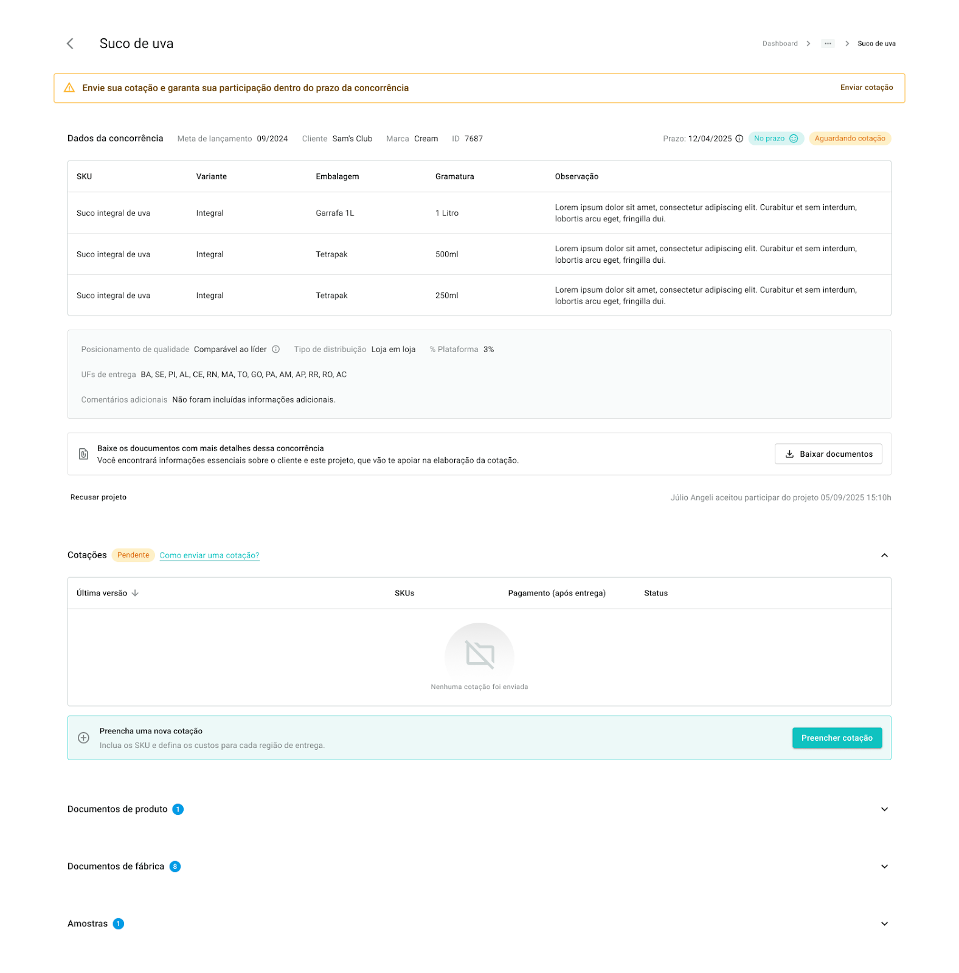Click the smiley icon in No prazo badge

pyautogui.click(x=794, y=139)
